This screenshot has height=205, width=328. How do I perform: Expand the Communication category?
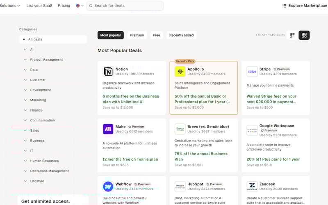pyautogui.click(x=25, y=120)
